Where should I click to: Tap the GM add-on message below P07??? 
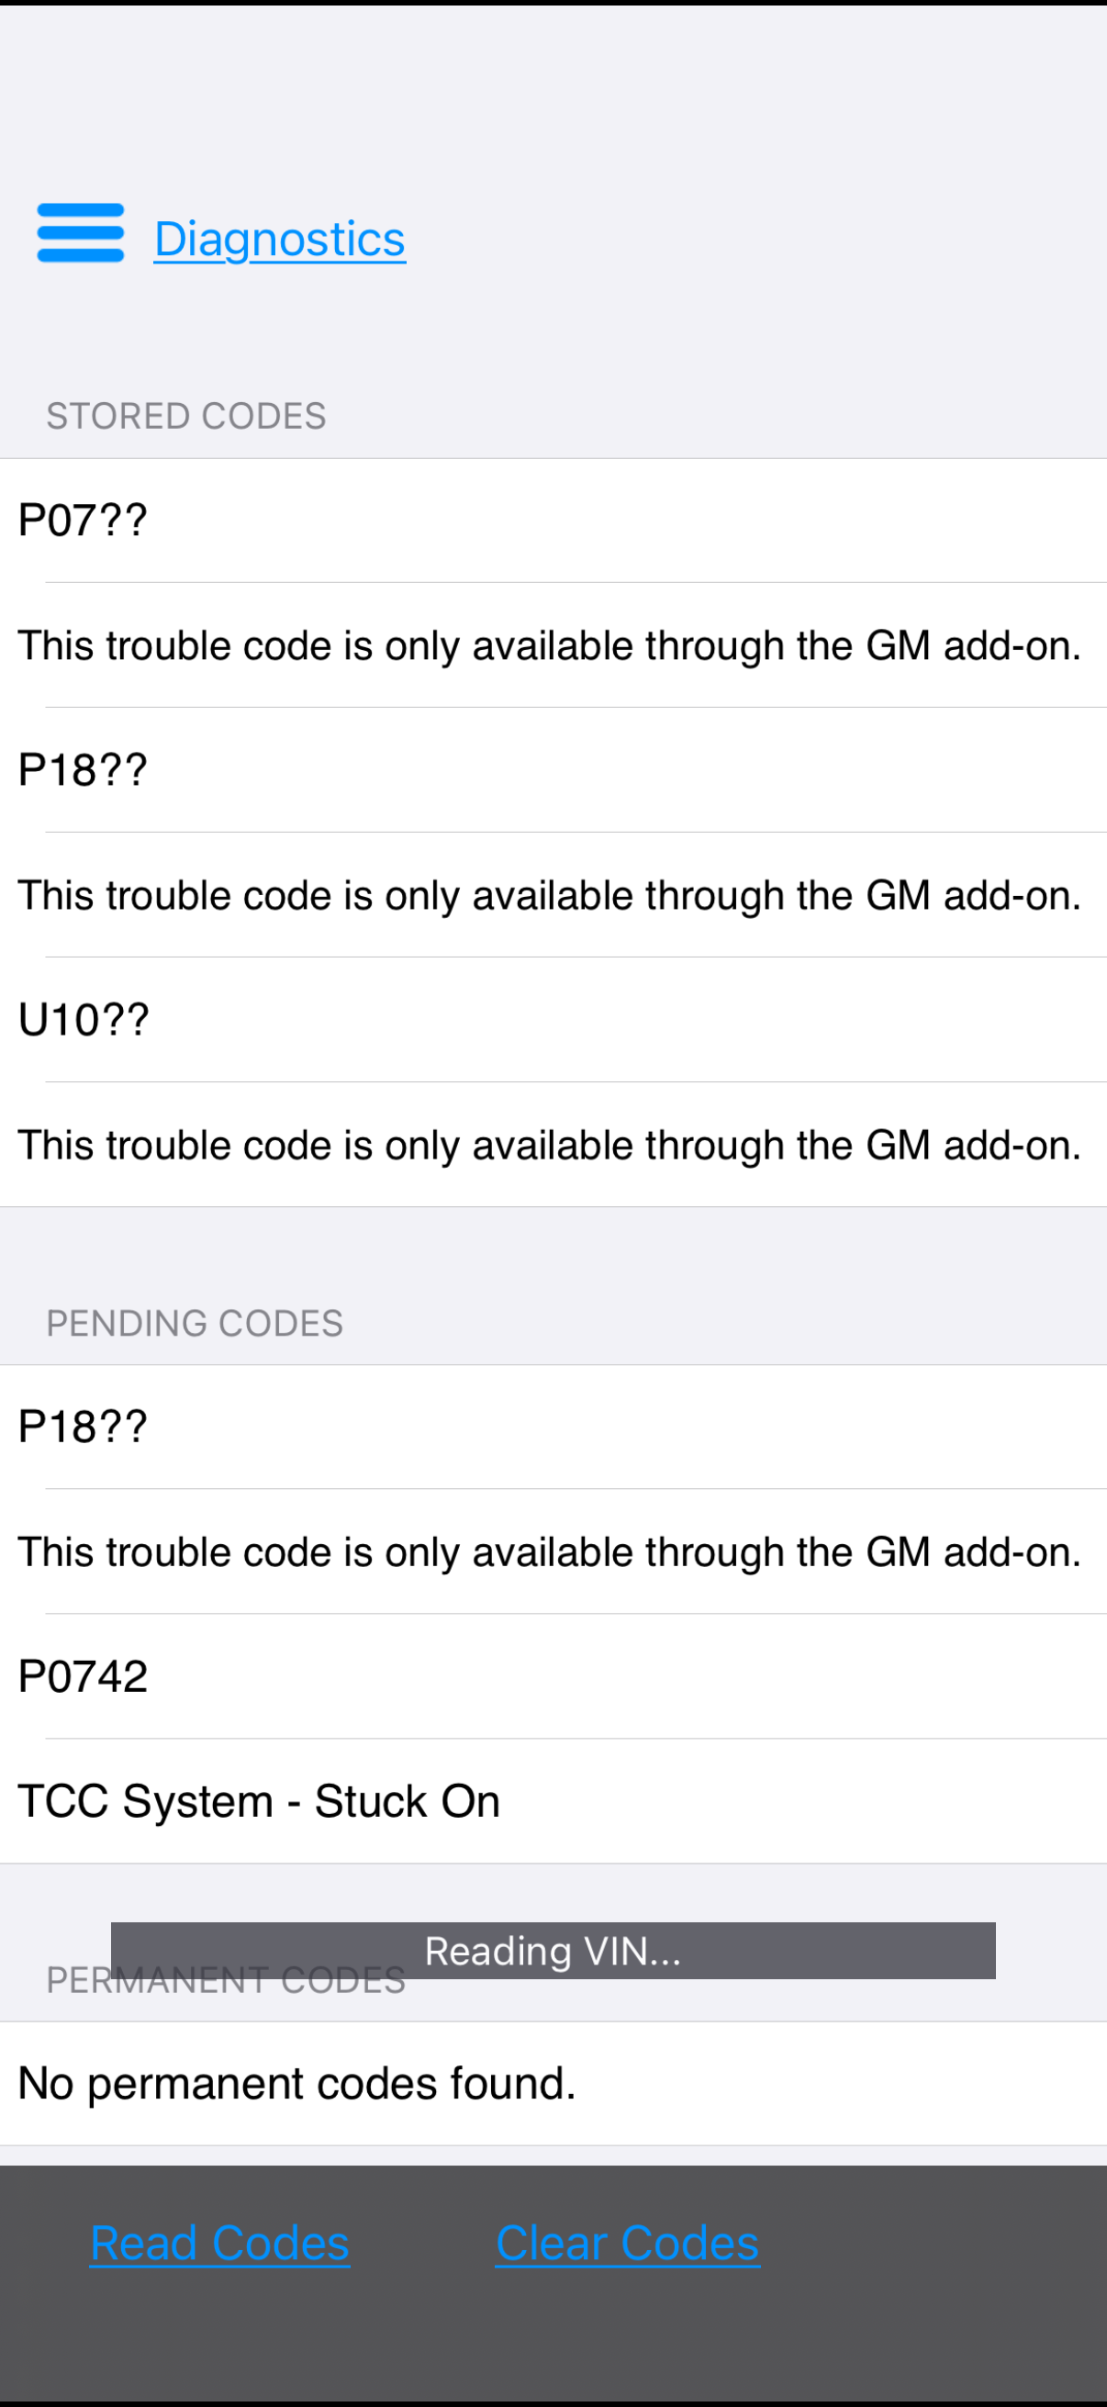[x=553, y=645]
